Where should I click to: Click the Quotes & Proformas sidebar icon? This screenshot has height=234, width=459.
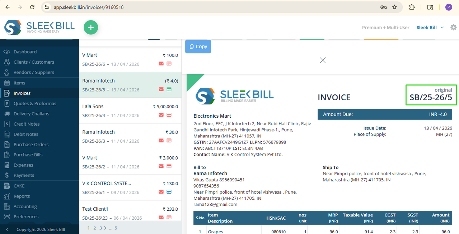(7, 103)
